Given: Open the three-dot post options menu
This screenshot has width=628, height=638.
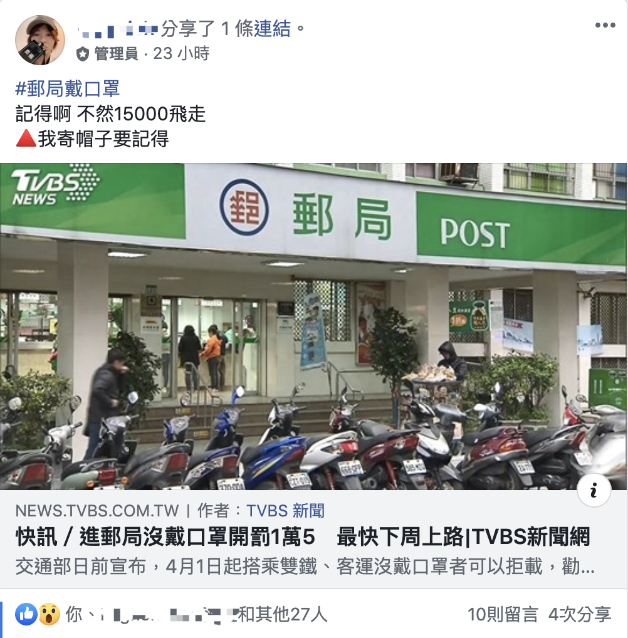Looking at the screenshot, I should pos(605,25).
